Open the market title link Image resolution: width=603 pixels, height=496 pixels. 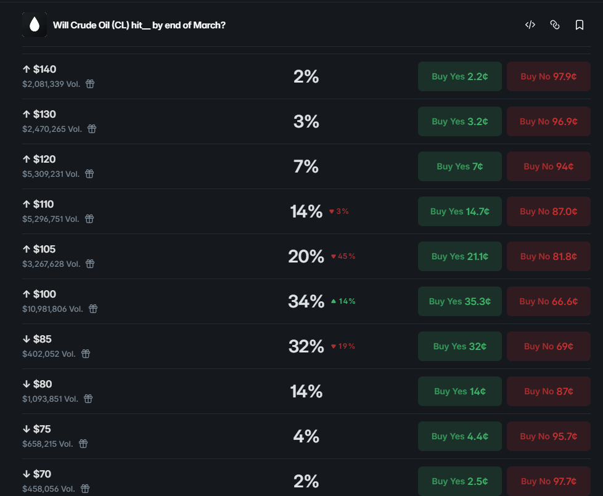(x=139, y=25)
